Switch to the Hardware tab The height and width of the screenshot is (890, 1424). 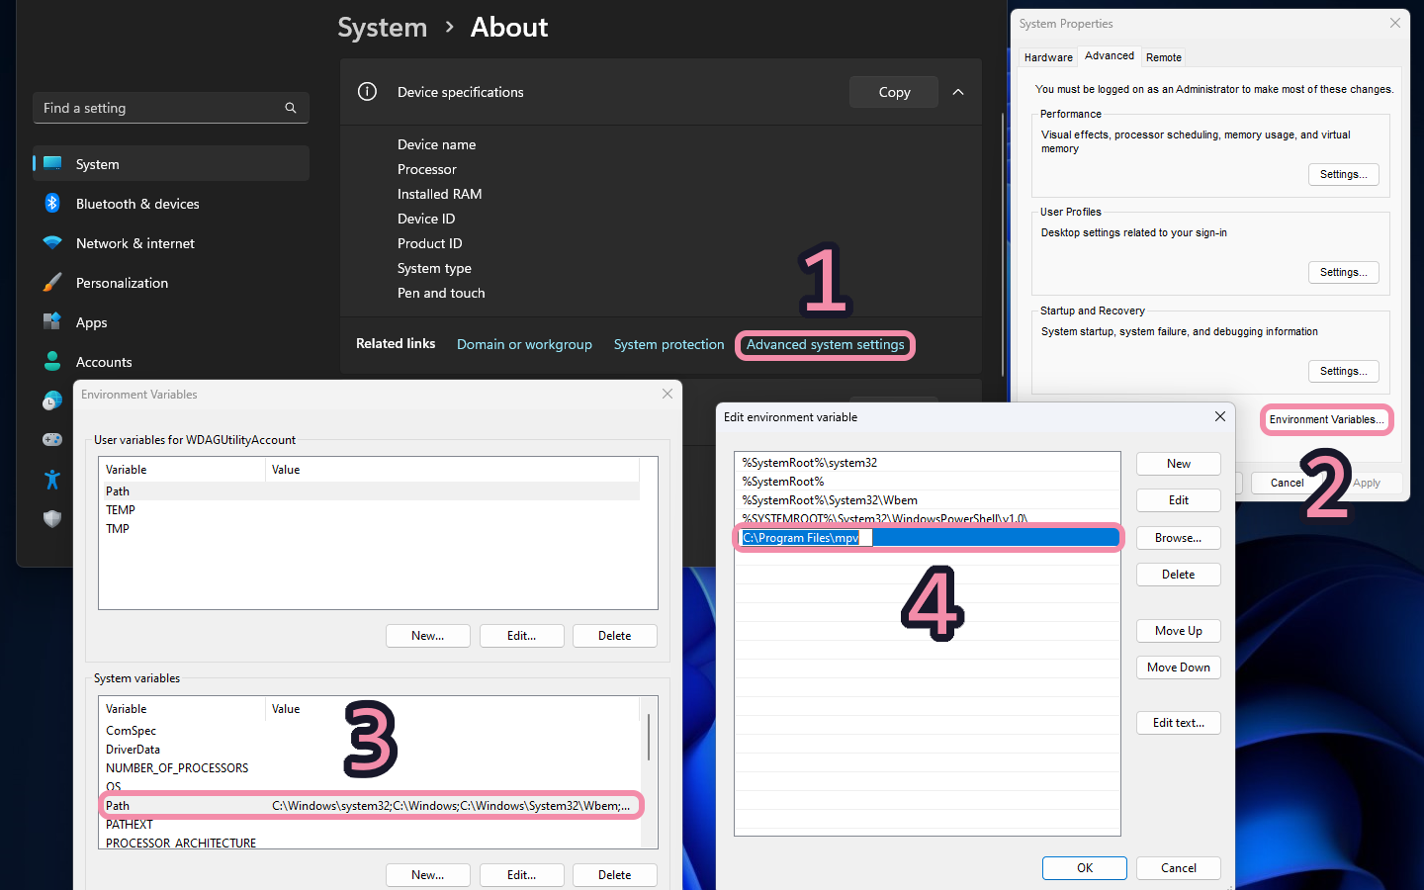[1048, 57]
